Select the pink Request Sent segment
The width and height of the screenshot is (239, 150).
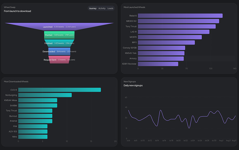(59, 60)
